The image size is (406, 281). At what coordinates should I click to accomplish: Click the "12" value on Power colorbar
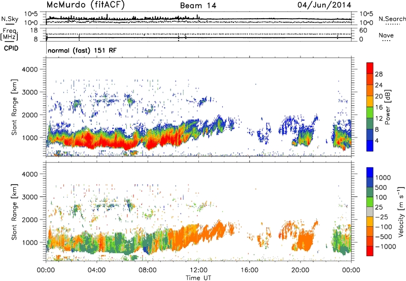pos(379,119)
